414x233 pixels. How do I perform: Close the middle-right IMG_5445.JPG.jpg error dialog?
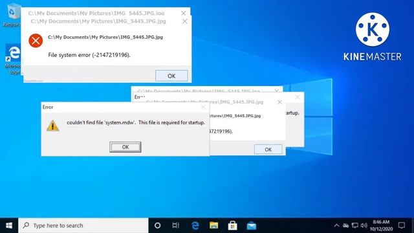279,102
